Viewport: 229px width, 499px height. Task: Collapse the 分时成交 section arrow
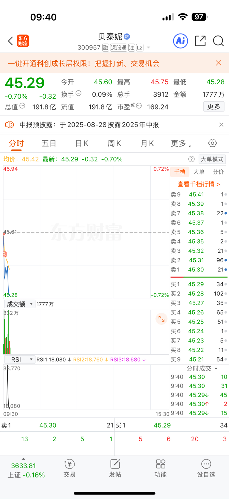click(216, 368)
